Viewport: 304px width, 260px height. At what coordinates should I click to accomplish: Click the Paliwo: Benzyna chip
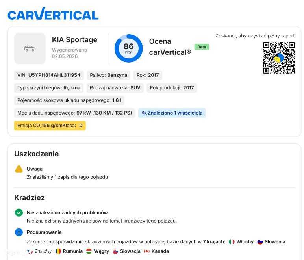pos(109,75)
